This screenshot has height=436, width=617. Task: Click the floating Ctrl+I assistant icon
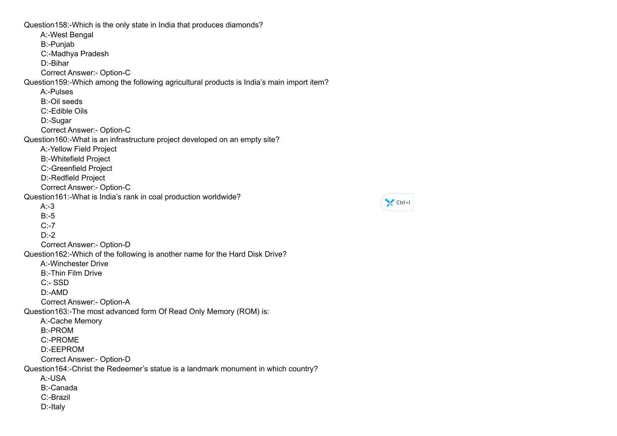(389, 203)
